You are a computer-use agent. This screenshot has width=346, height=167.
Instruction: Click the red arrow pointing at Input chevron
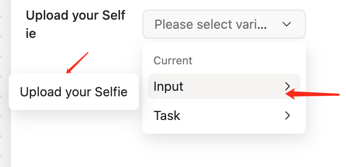[x=312, y=94]
